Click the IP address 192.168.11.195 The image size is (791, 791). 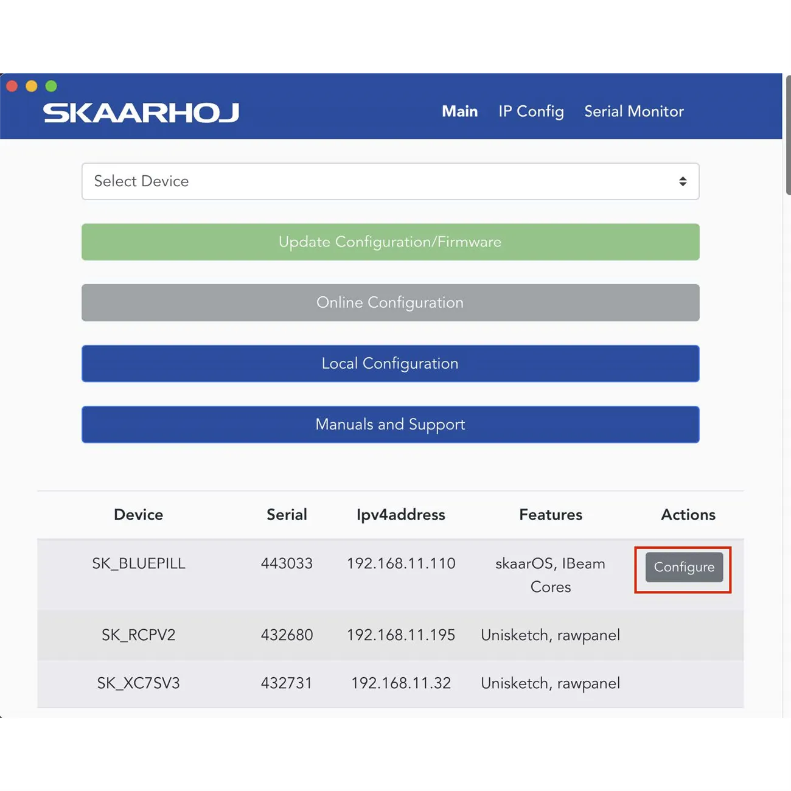[400, 635]
